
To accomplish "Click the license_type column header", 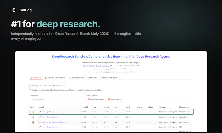I will click(185, 107).
